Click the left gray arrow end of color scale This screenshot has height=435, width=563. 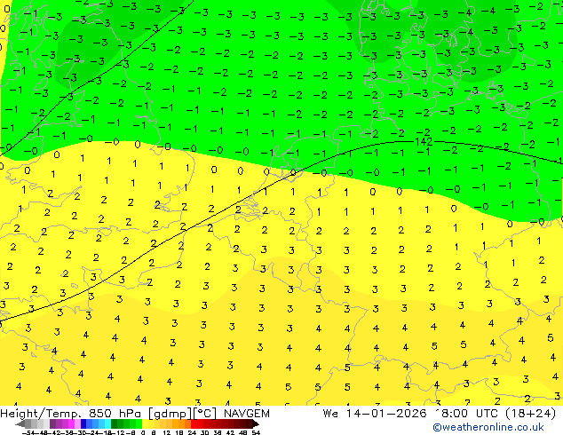coord(20,423)
